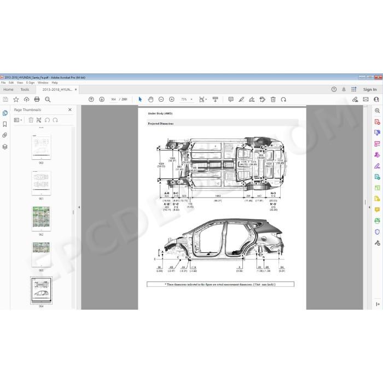Click the stamp tool icon
Image resolution: width=383 pixels, height=383 pixels.
(x=262, y=100)
